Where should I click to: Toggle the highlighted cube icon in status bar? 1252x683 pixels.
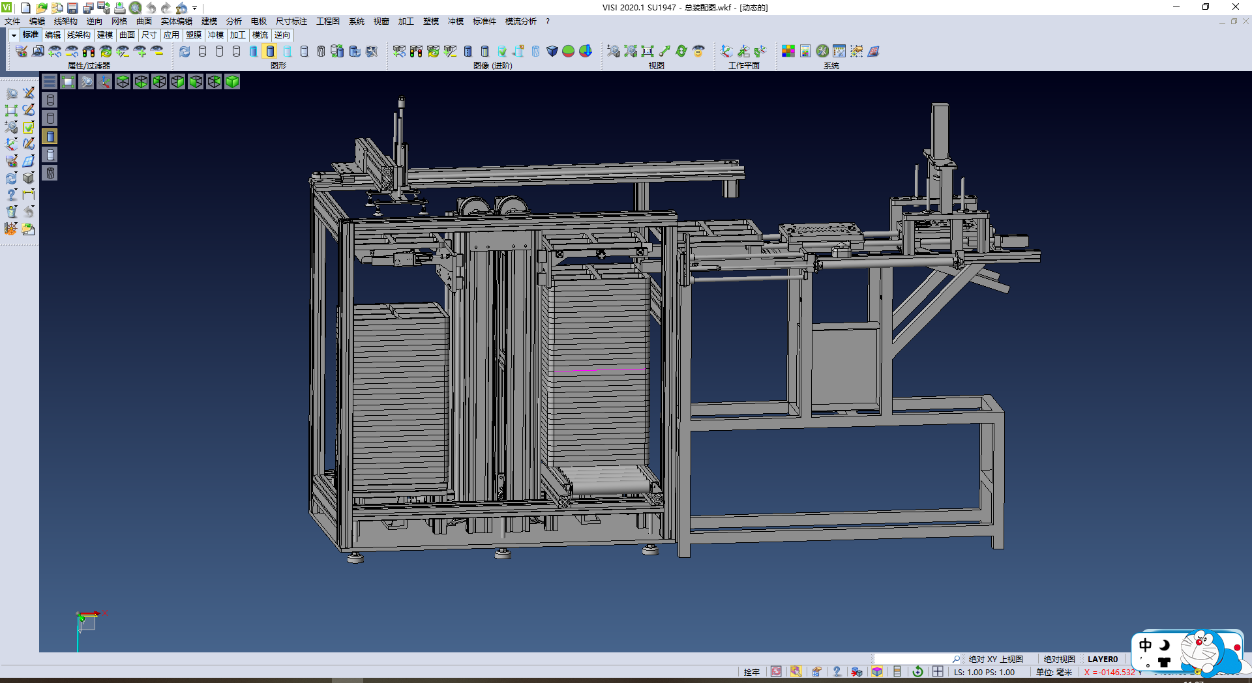pyautogui.click(x=877, y=672)
